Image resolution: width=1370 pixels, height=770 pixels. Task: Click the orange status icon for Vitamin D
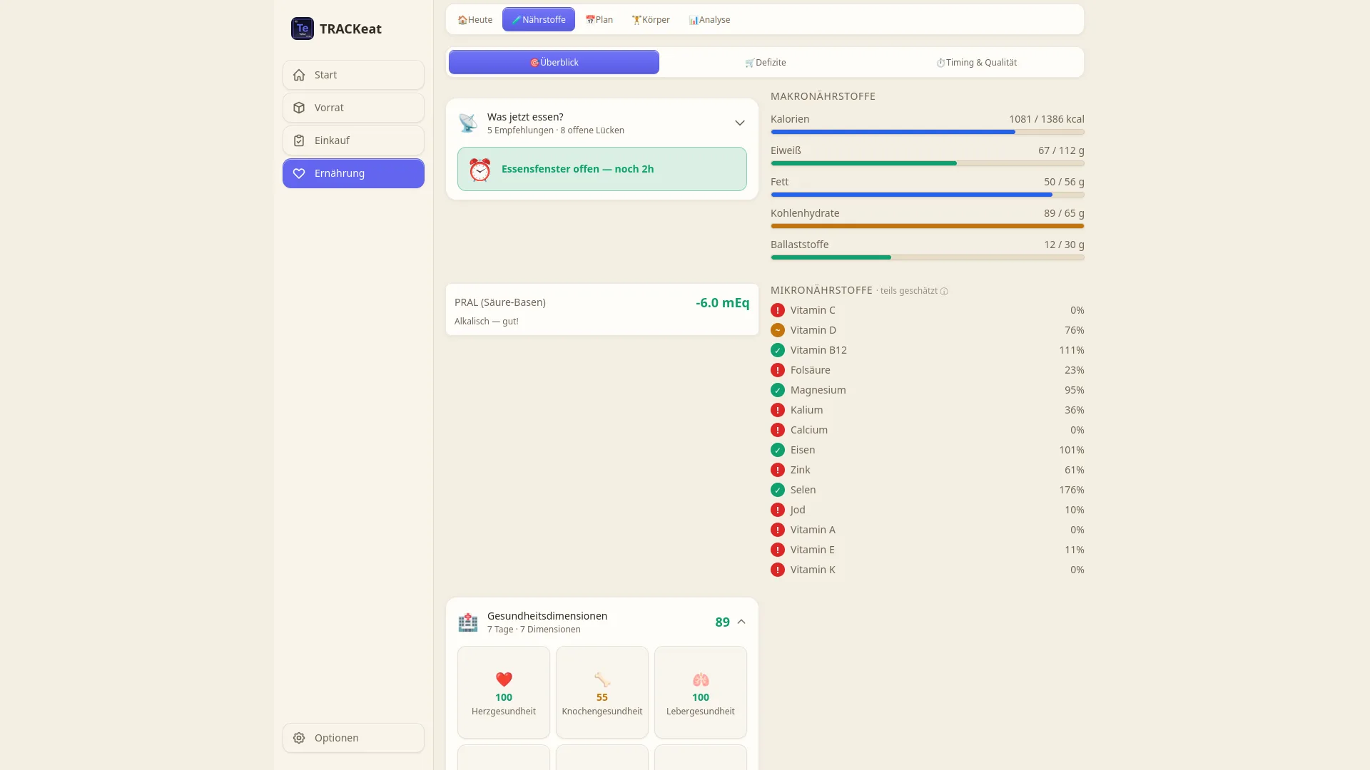778,330
